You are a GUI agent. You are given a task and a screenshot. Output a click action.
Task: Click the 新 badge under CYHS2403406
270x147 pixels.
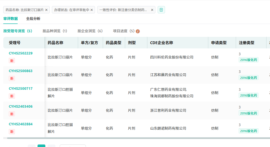pyautogui.click(x=12, y=114)
